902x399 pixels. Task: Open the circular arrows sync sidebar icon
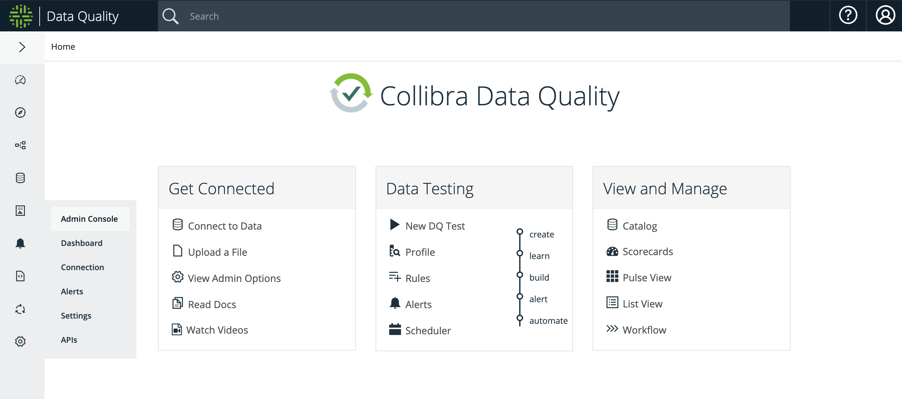pos(20,309)
